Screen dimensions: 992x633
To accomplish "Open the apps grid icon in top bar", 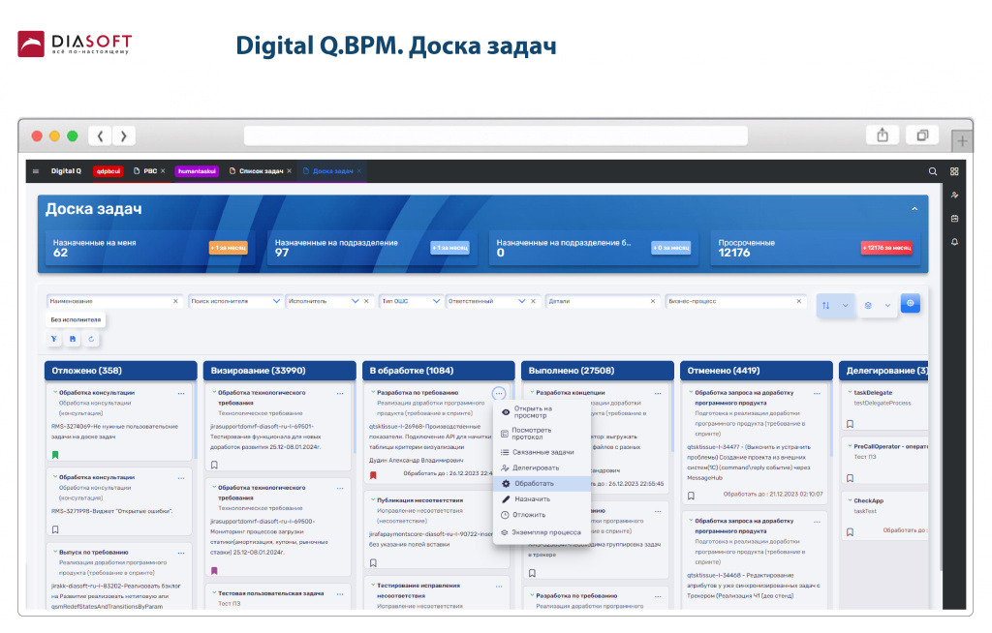I will pos(954,171).
